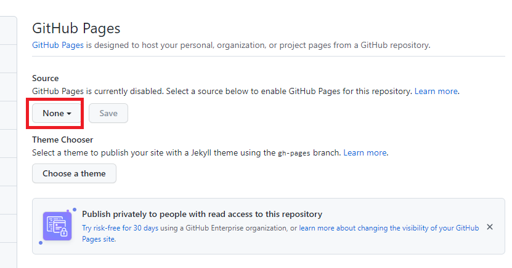
Task: Open the None source dropdown
Action: point(57,113)
